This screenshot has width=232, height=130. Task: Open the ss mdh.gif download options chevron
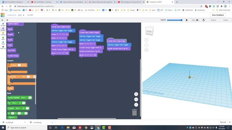[x=25, y=122]
